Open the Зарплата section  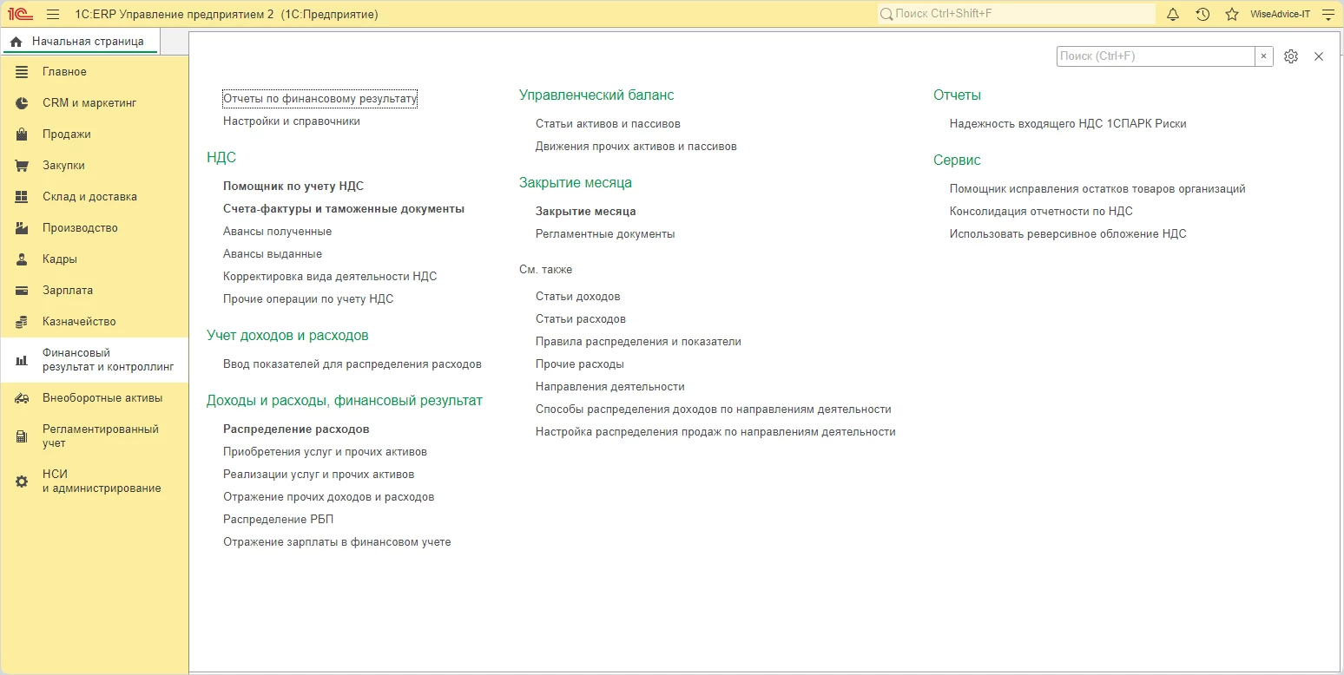click(x=94, y=291)
